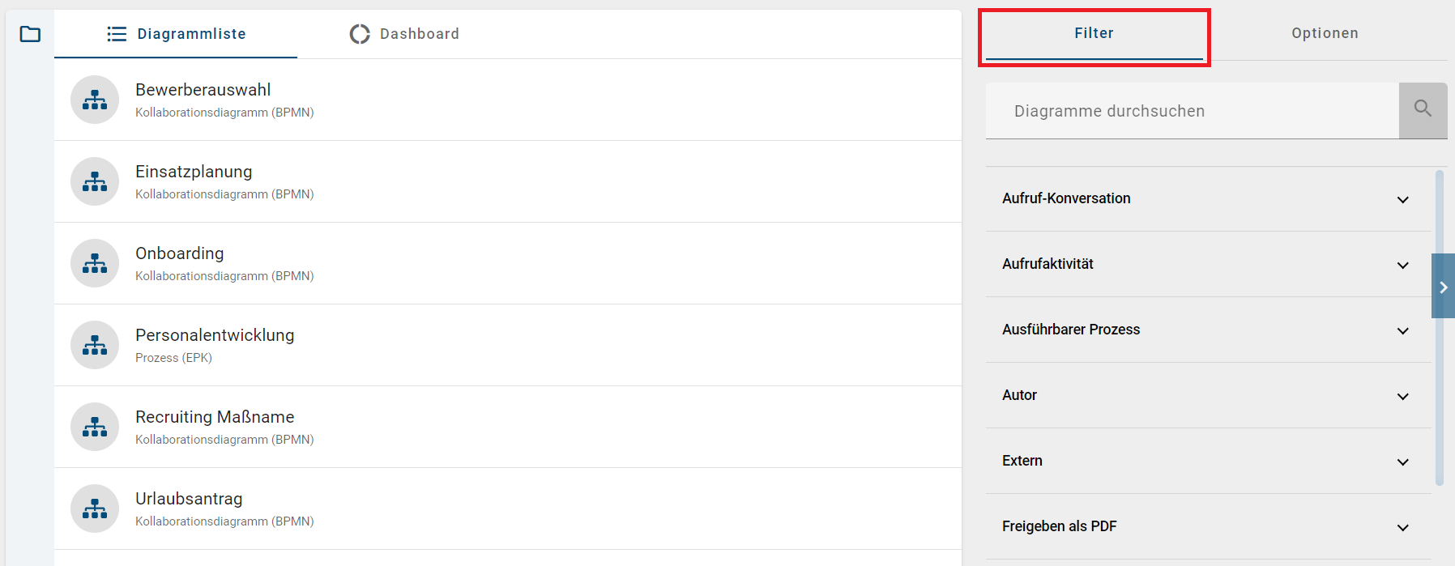This screenshot has width=1455, height=566.
Task: Click the Bewerberauswahl diagram icon
Action: (95, 100)
